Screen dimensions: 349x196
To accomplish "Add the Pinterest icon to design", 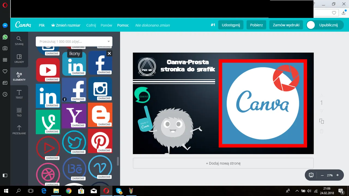I will [100, 141].
